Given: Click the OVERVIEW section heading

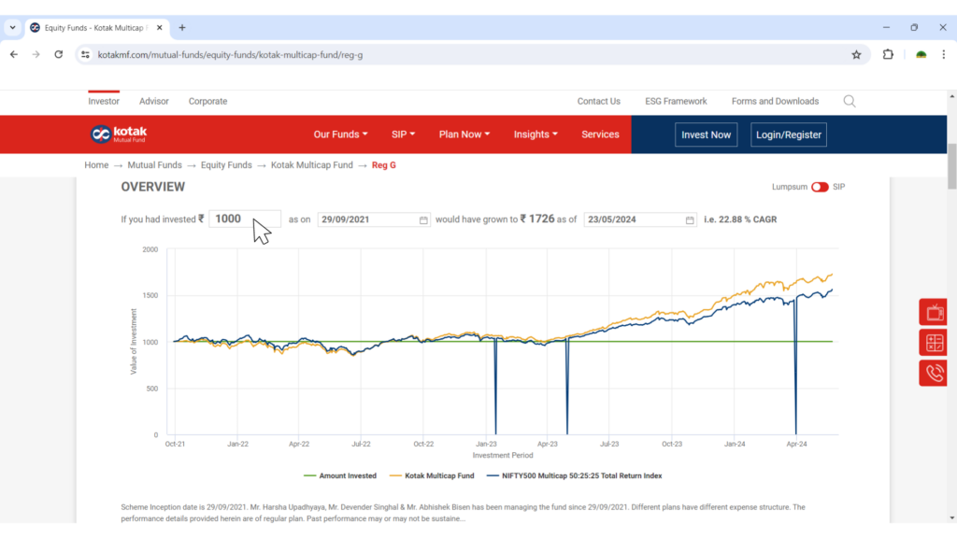Looking at the screenshot, I should click(x=152, y=187).
